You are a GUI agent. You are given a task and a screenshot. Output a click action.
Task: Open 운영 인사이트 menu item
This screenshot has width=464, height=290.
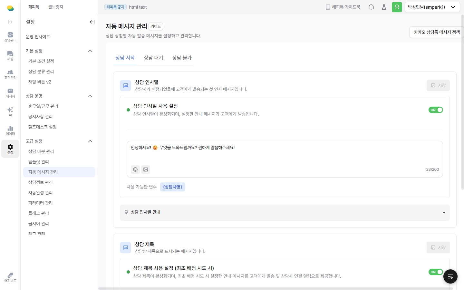[38, 37]
